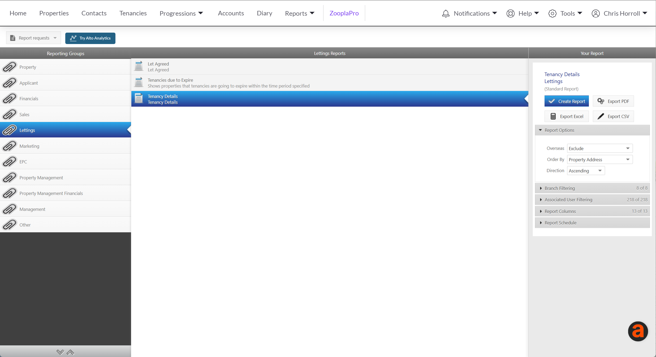Viewport: 656px width, 357px height.
Task: Select the EPC reporting group
Action: coord(66,162)
